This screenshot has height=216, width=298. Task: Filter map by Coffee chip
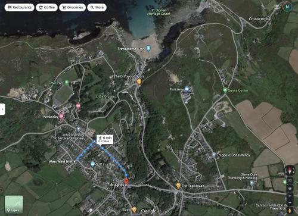(x=46, y=8)
